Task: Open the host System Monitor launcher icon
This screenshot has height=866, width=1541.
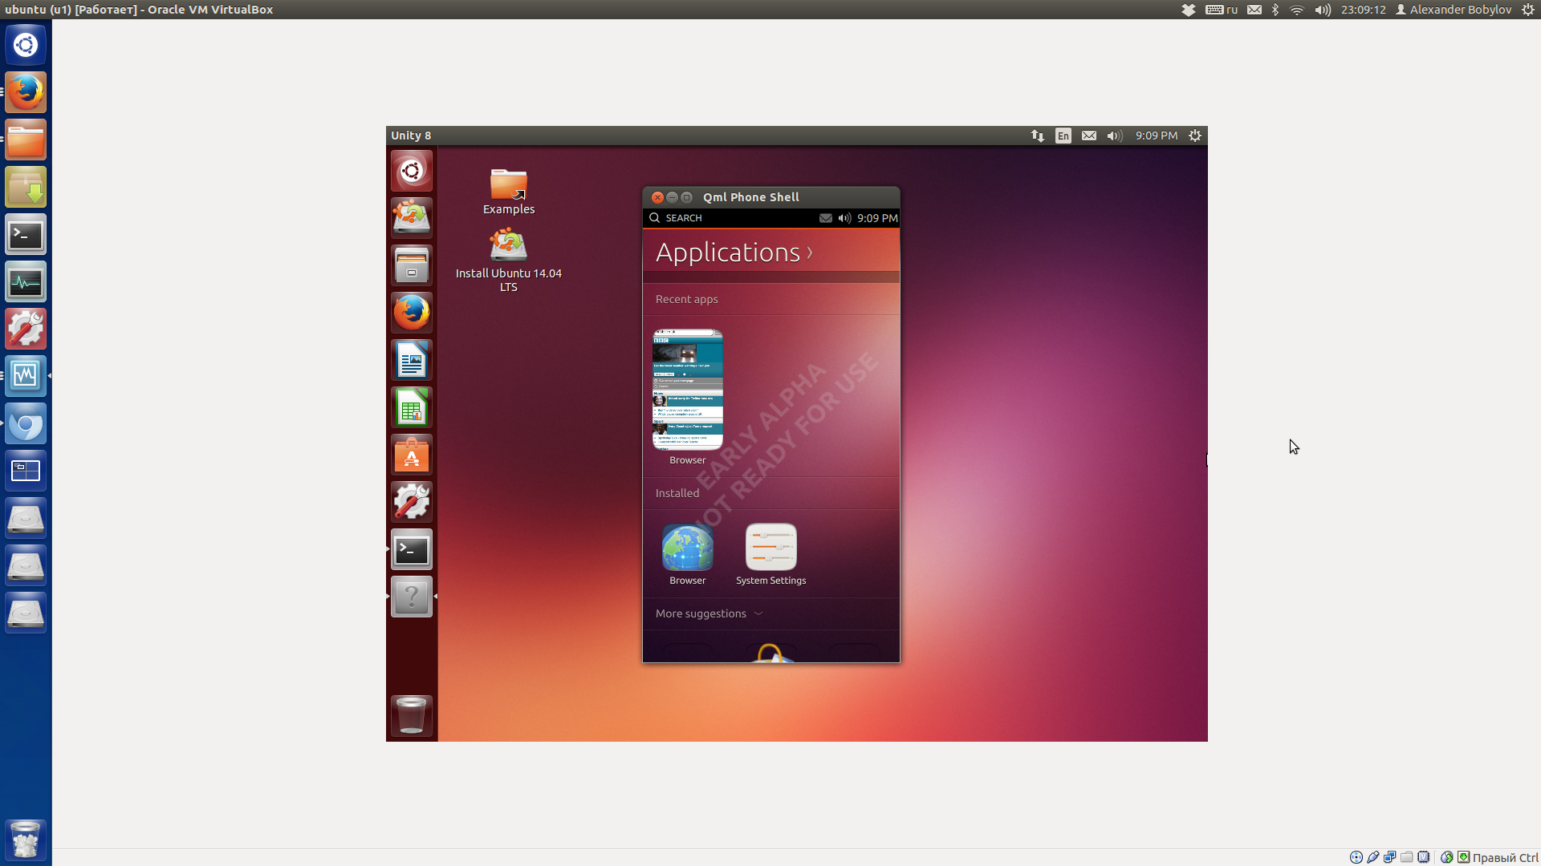Action: click(26, 282)
